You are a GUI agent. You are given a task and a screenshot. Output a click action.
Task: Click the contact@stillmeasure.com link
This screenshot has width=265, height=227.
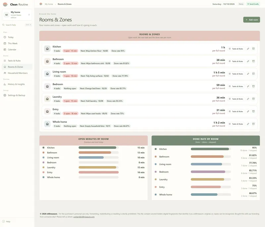84,217
